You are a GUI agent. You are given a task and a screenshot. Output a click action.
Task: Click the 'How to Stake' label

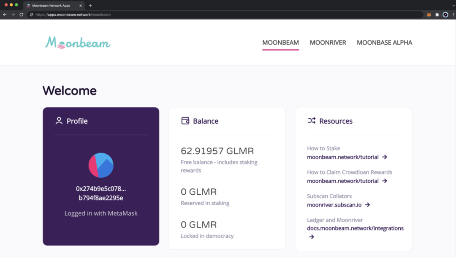pyautogui.click(x=323, y=148)
